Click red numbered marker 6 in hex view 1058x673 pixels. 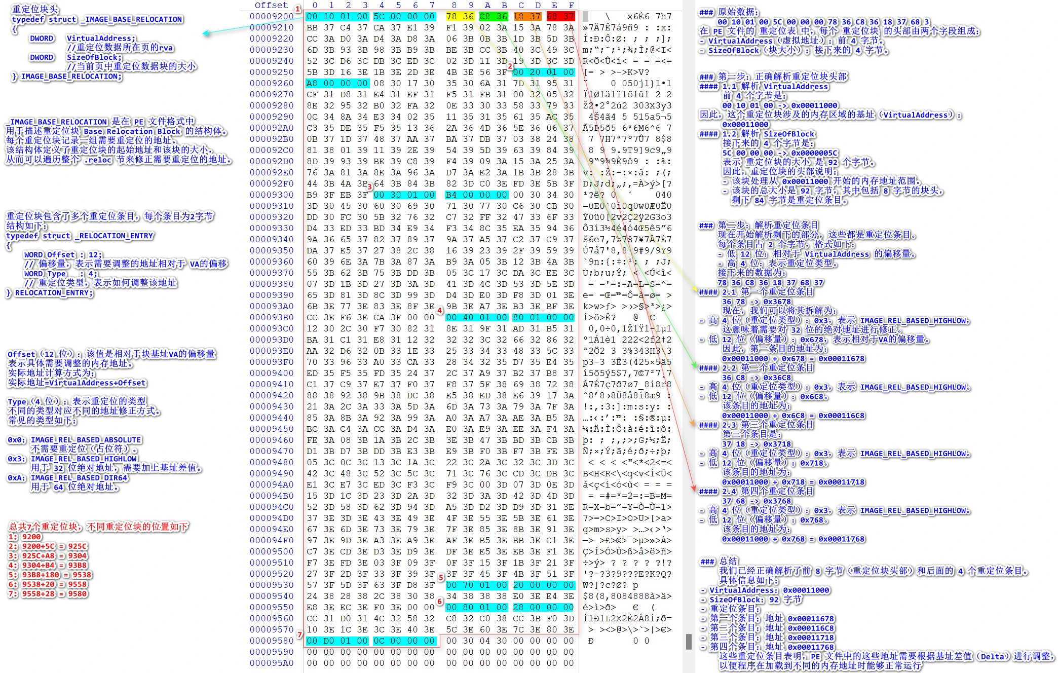(x=440, y=601)
